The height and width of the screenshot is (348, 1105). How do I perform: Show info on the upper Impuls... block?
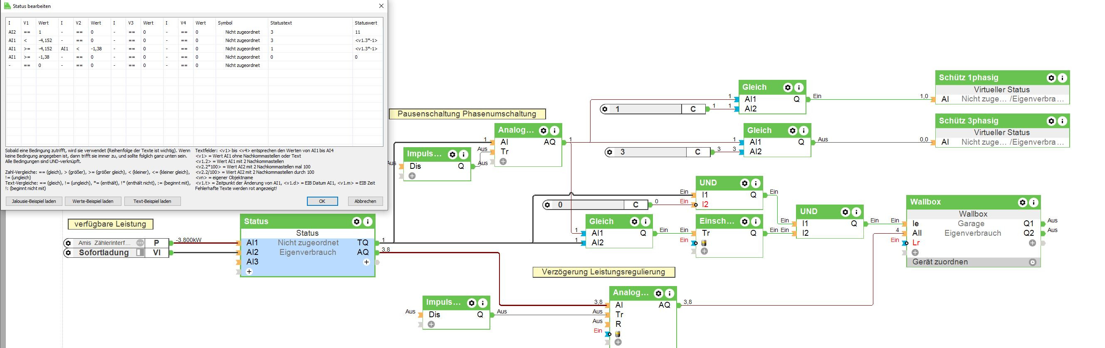click(x=463, y=155)
